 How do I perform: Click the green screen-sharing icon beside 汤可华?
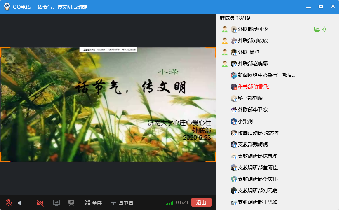pos(317,29)
